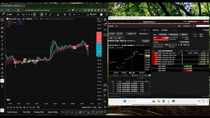
Task: Select the trend line drawing tool
Action: coord(2,24)
